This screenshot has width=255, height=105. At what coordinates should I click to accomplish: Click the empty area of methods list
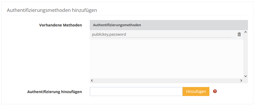166,59
